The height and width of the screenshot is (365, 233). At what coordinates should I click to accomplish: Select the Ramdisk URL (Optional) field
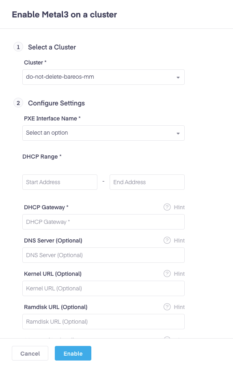[x=104, y=322]
